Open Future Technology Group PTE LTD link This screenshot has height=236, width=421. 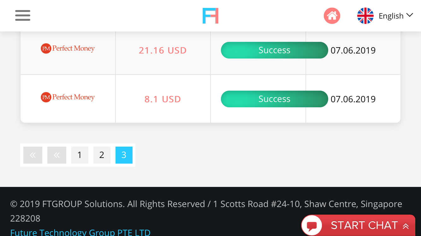(80, 232)
